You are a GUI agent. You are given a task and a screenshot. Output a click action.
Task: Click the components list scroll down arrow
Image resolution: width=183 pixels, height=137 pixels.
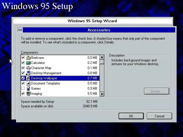[x=102, y=94]
